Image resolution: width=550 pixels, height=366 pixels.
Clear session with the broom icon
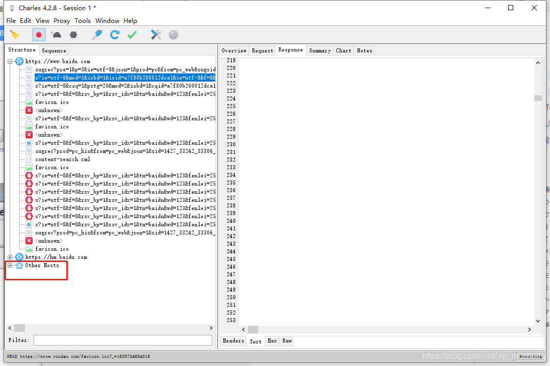click(15, 35)
